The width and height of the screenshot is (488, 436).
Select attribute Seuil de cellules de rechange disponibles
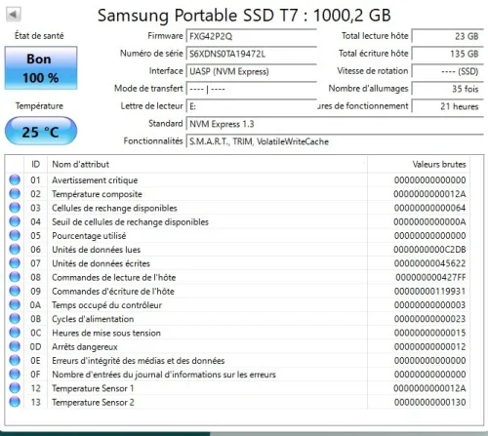[130, 222]
